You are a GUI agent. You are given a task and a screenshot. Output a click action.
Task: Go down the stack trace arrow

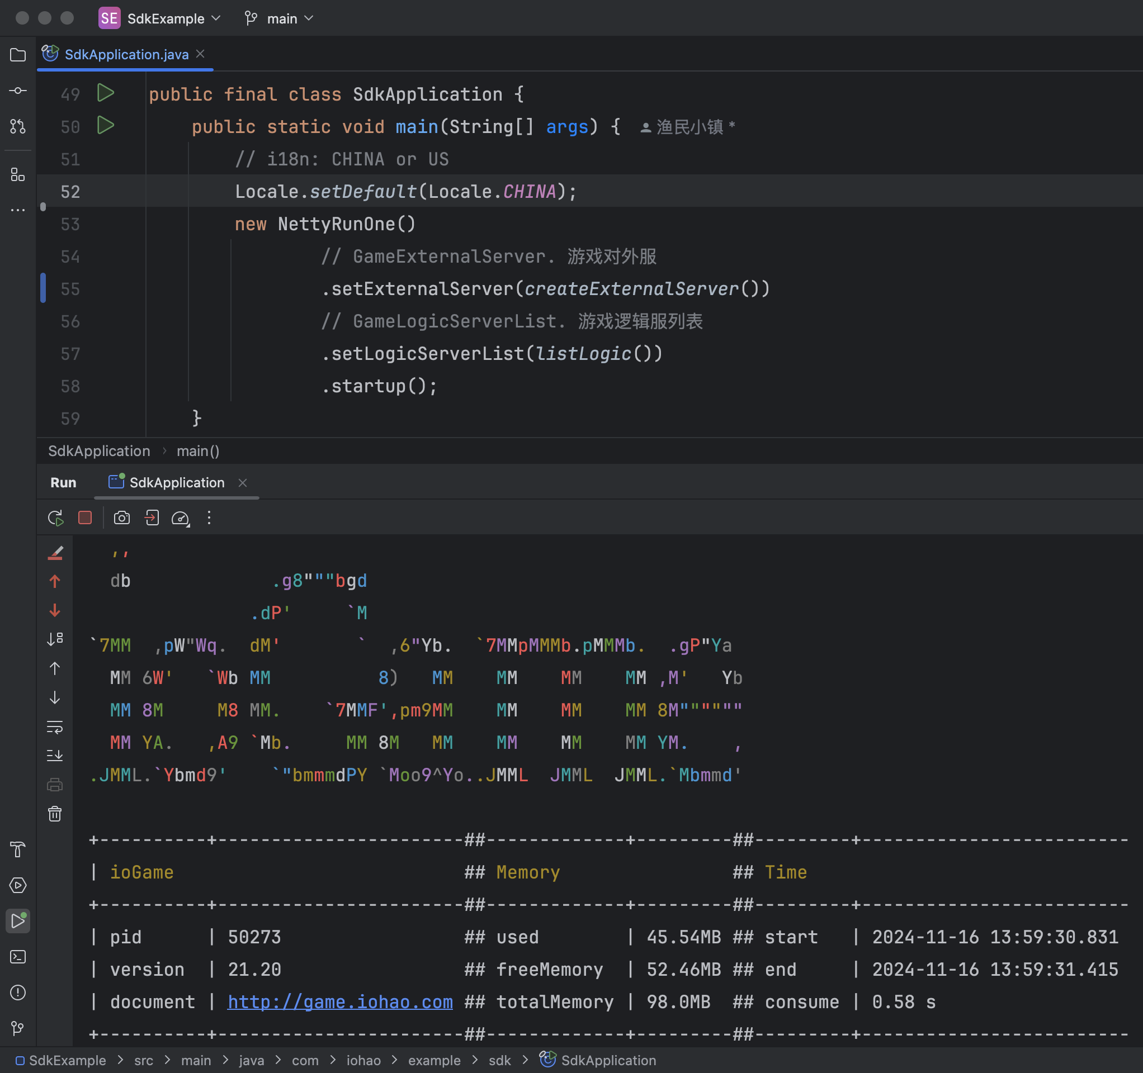pyautogui.click(x=55, y=697)
